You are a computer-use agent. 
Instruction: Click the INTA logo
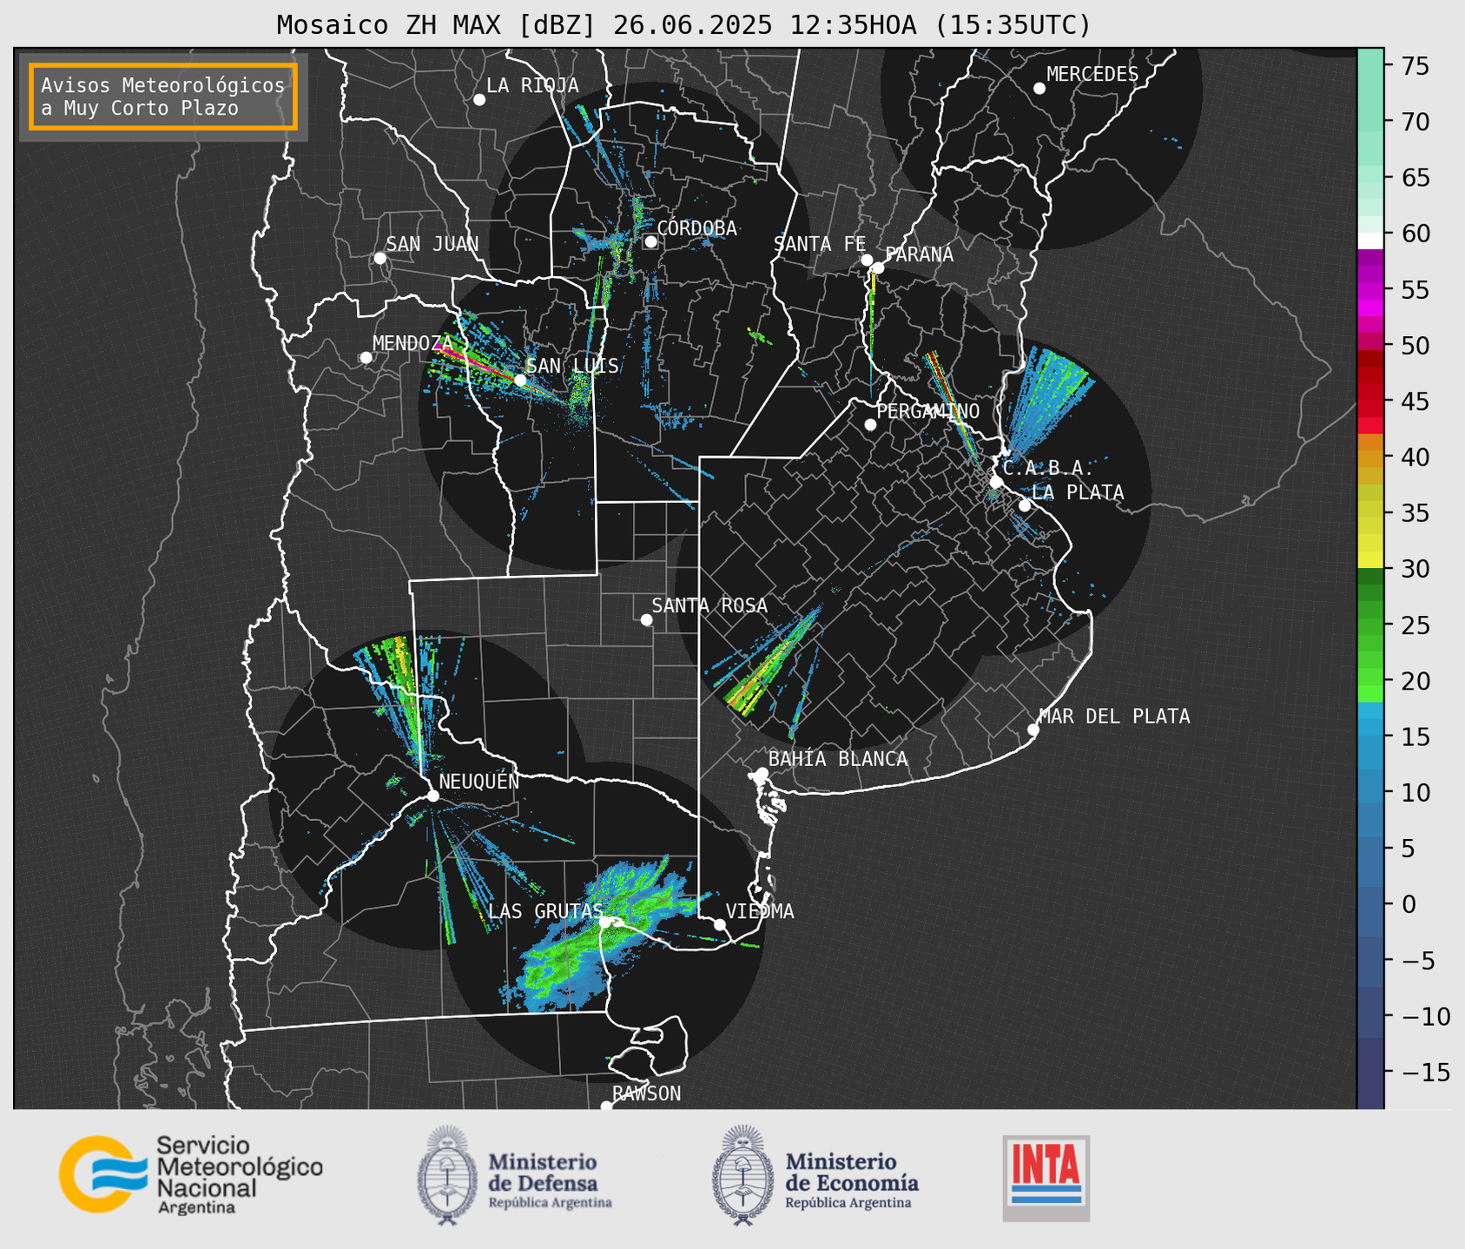pyautogui.click(x=1046, y=1178)
